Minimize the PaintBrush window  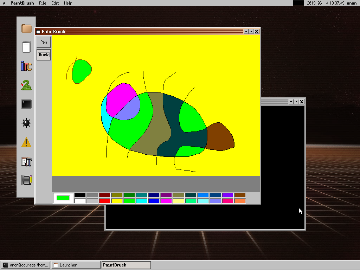[246, 31]
